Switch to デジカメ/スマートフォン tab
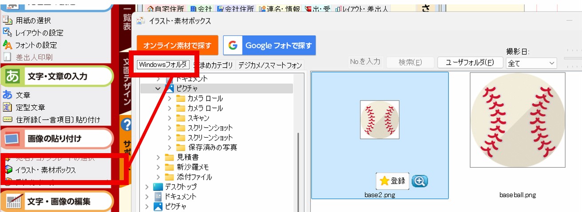The width and height of the screenshot is (582, 212). click(x=269, y=65)
